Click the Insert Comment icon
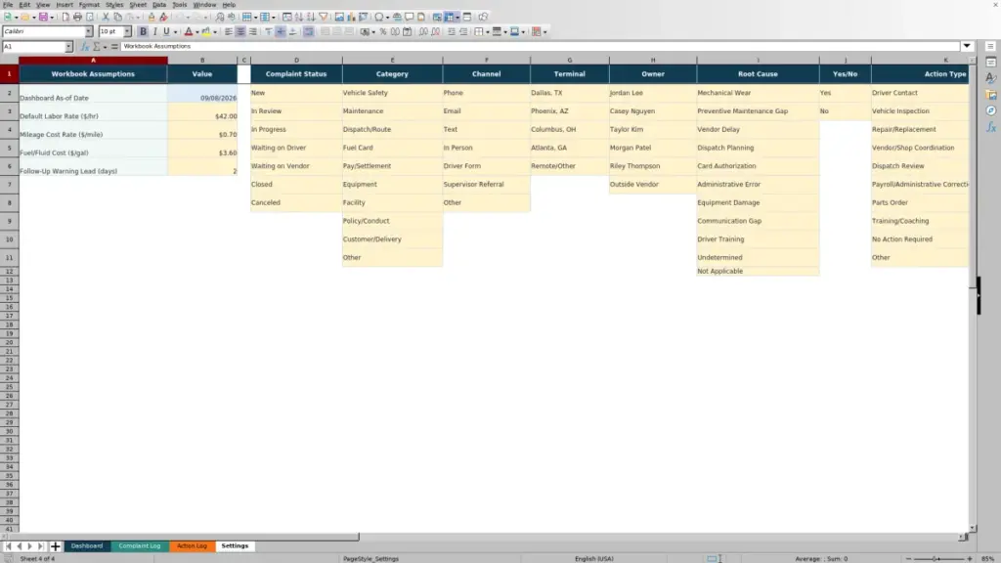1001x563 pixels. pyautogui.click(x=410, y=17)
